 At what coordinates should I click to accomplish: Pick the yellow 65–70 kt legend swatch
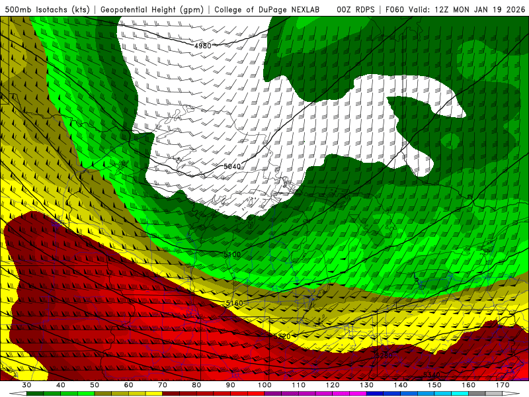(154, 394)
